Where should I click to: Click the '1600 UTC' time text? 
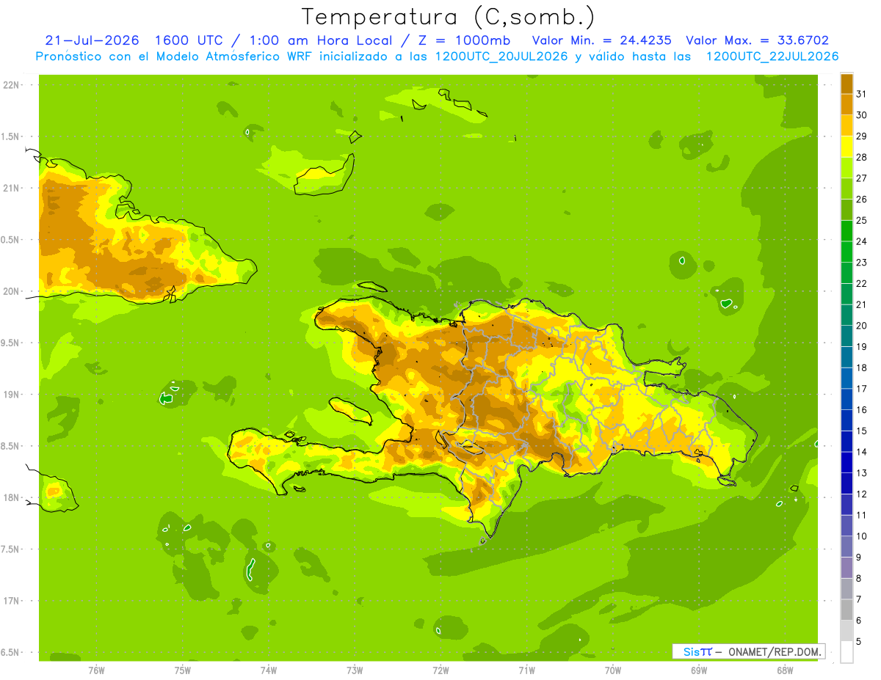pyautogui.click(x=189, y=40)
